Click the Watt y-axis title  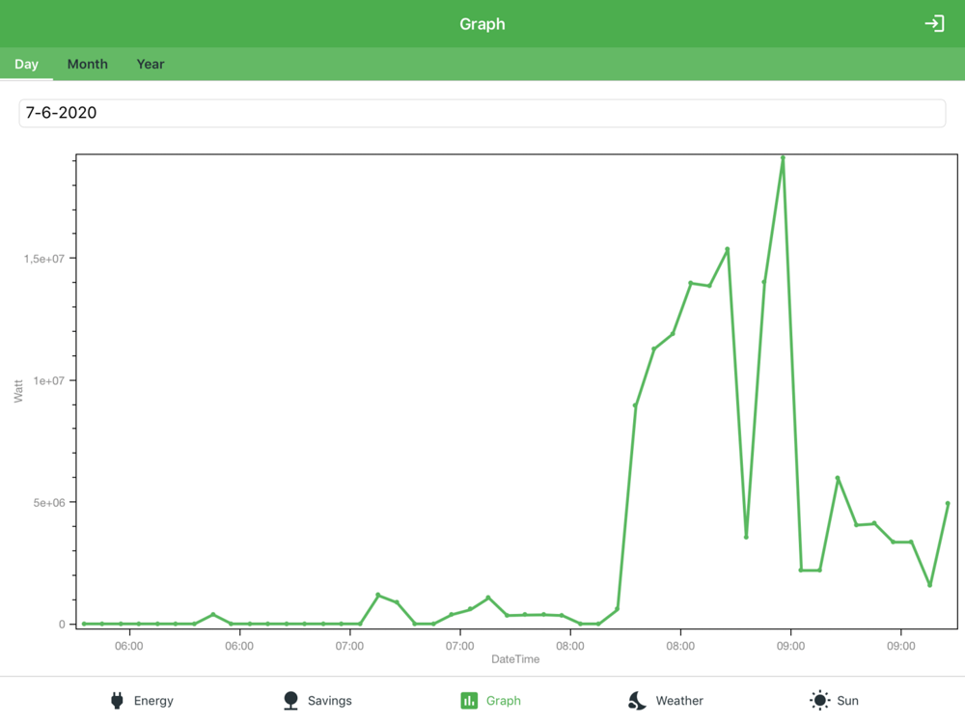18,391
